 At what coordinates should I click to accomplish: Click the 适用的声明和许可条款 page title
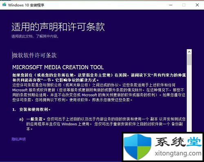pyautogui.click(x=58, y=27)
